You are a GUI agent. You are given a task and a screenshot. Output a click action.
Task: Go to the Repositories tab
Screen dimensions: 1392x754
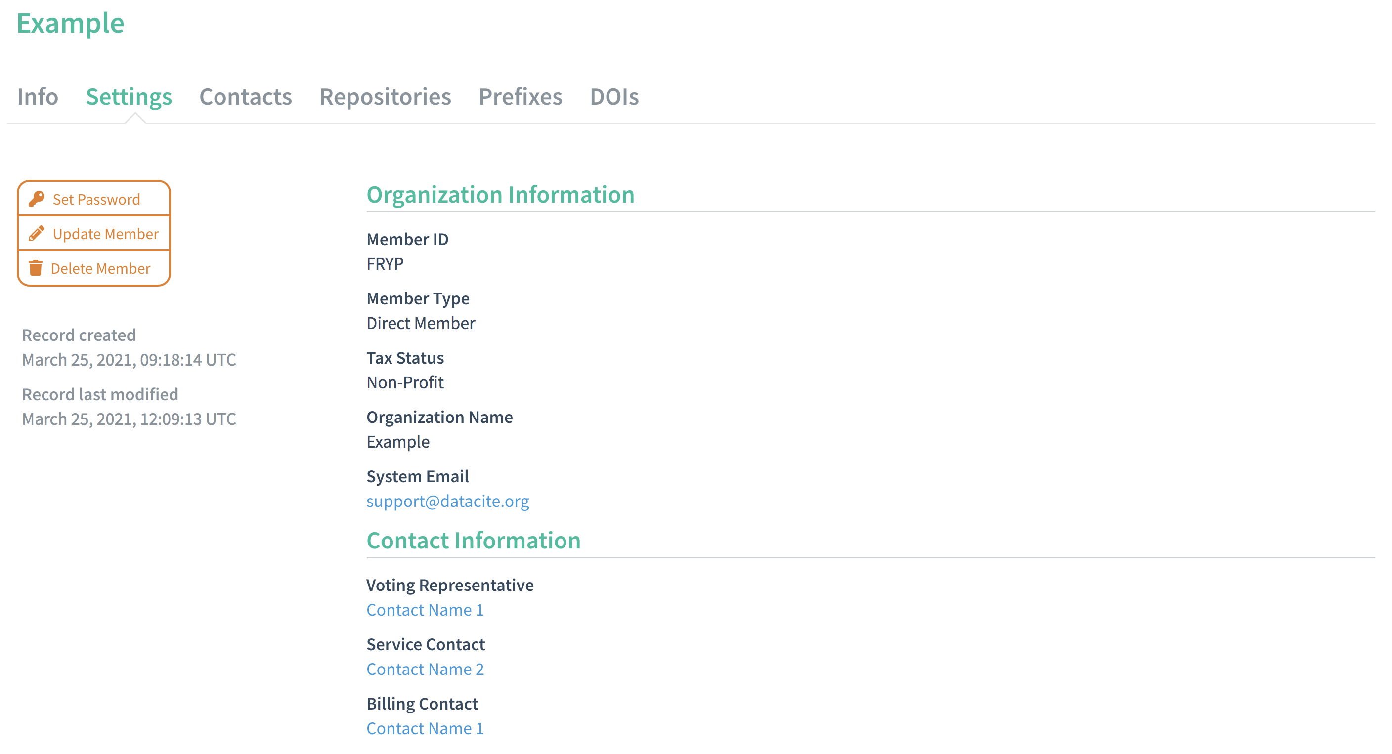(385, 97)
